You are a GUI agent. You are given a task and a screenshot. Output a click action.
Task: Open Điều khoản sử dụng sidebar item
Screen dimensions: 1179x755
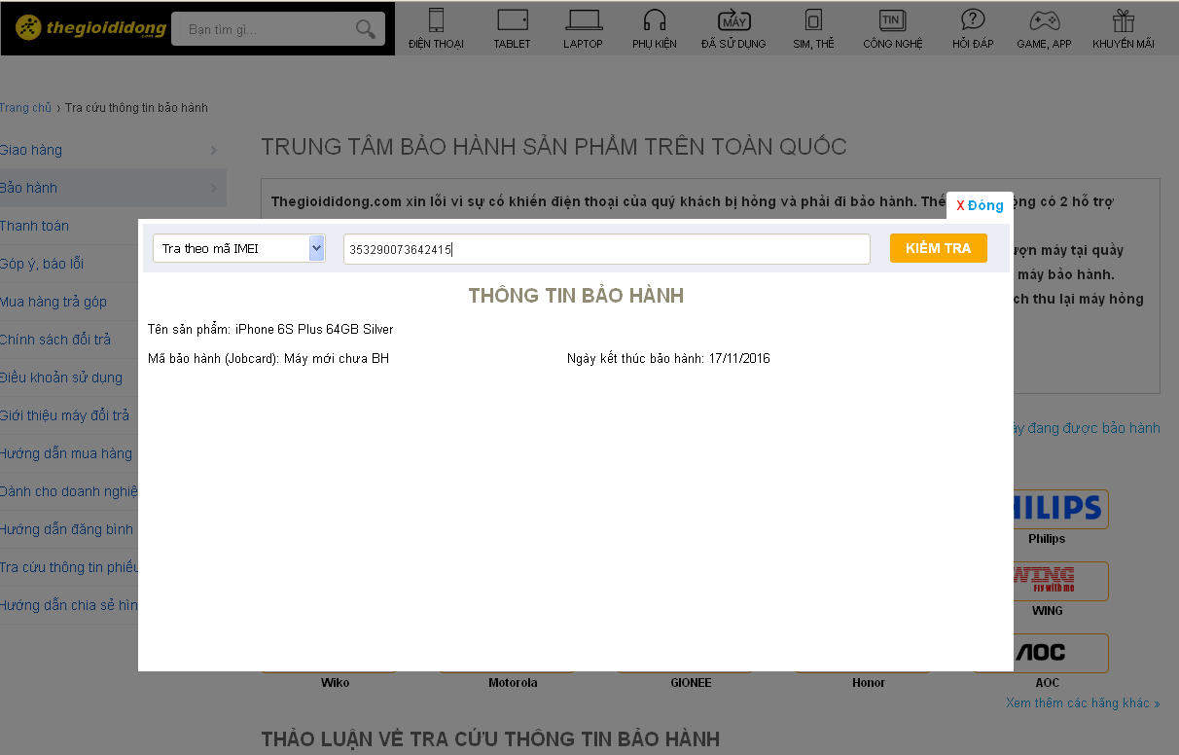point(61,377)
